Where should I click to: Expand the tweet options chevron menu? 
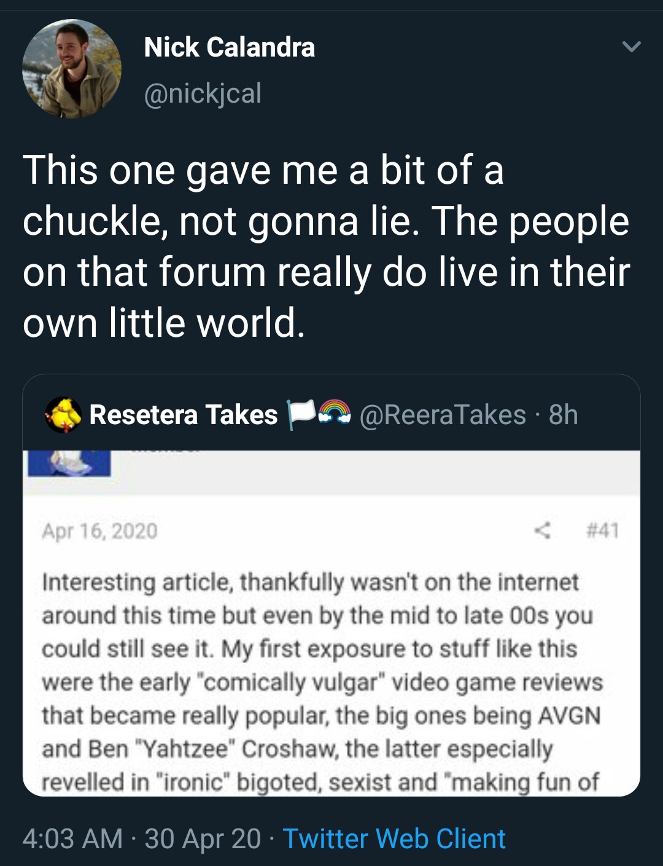pyautogui.click(x=631, y=47)
